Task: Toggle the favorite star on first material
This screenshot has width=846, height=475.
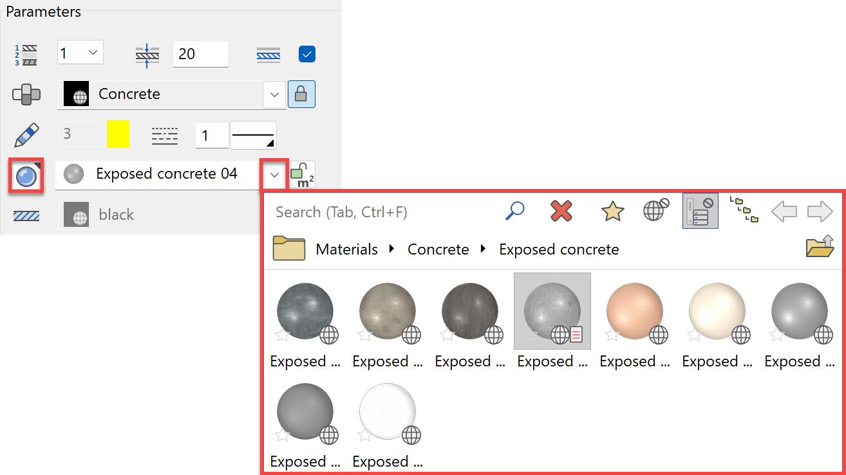Action: 282,334
